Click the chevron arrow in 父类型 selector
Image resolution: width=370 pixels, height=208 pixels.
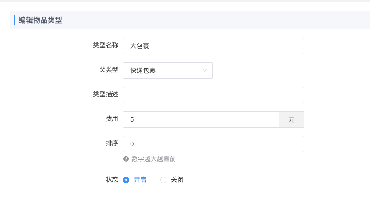click(204, 70)
